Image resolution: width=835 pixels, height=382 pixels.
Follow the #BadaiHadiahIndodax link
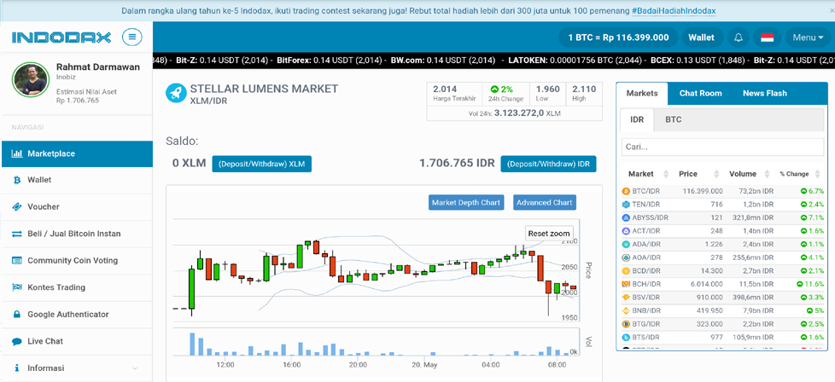click(674, 11)
